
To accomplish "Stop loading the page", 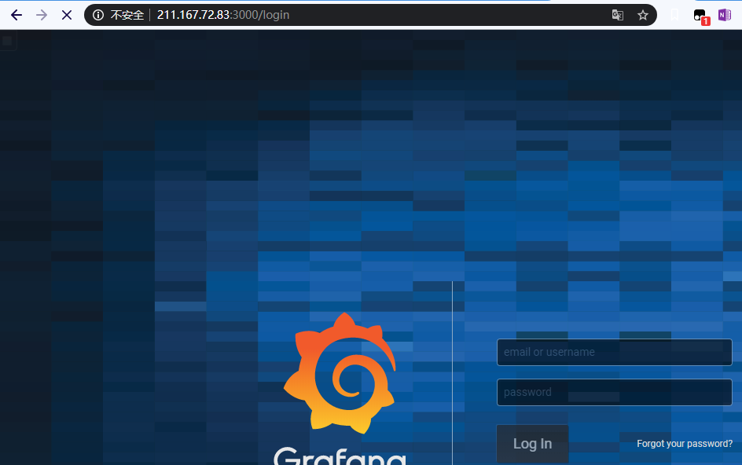I will click(x=67, y=15).
